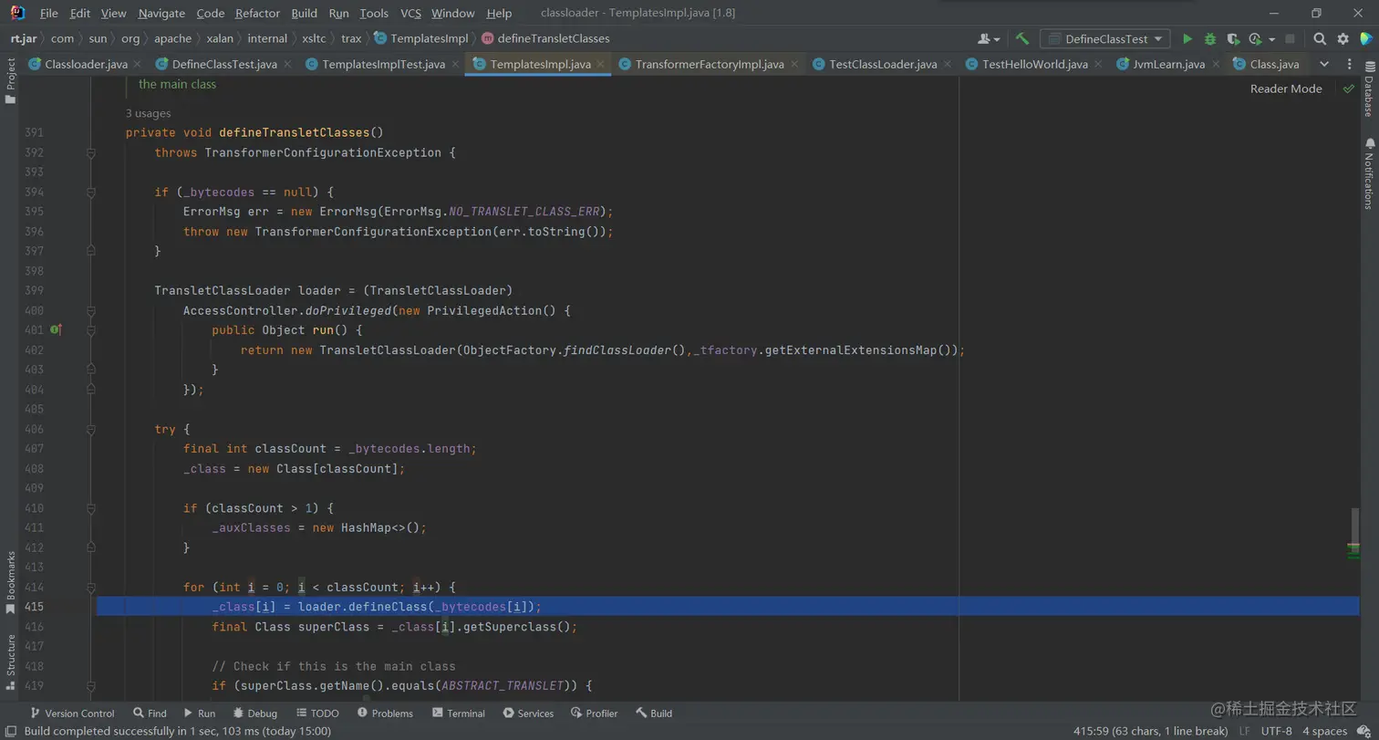Click line number 415 in gutter
Viewport: 1379px width, 740px height.
coord(34,607)
